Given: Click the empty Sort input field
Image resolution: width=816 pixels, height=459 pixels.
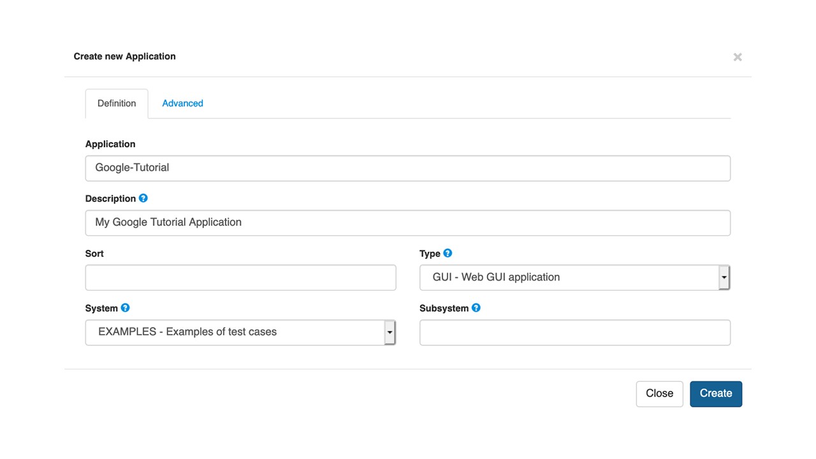Looking at the screenshot, I should tap(240, 278).
